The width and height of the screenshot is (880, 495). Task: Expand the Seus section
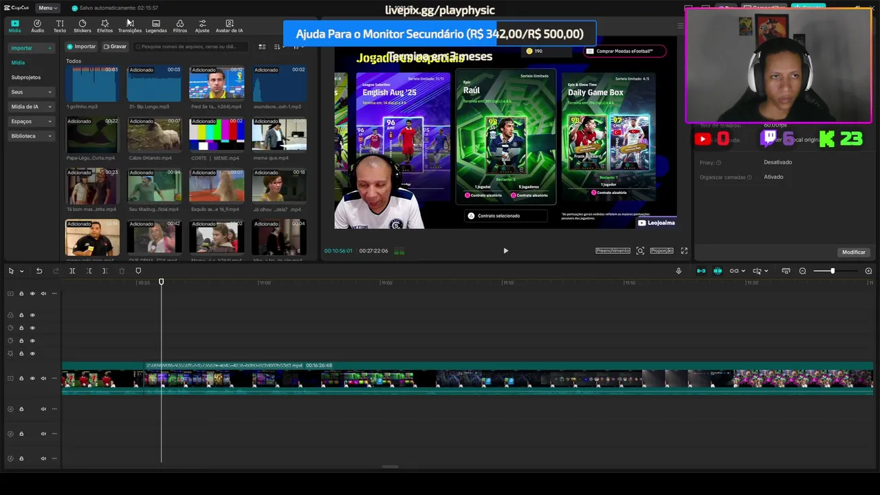(x=32, y=92)
